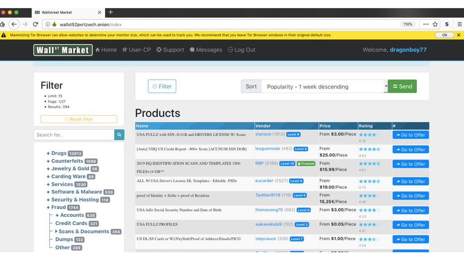Select the Other subcategory

click(63, 247)
